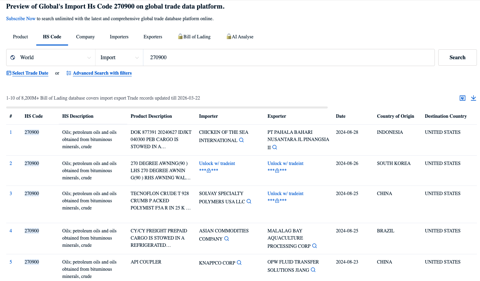The image size is (480, 281).
Task: Click the Search button
Action: click(x=457, y=58)
